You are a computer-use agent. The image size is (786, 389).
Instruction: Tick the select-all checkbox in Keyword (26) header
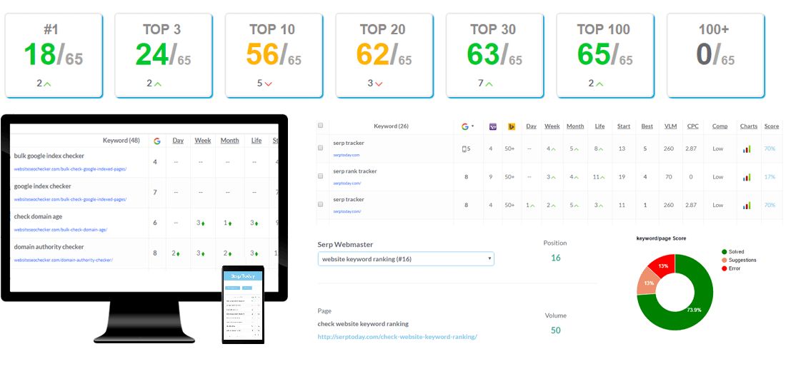pos(321,126)
